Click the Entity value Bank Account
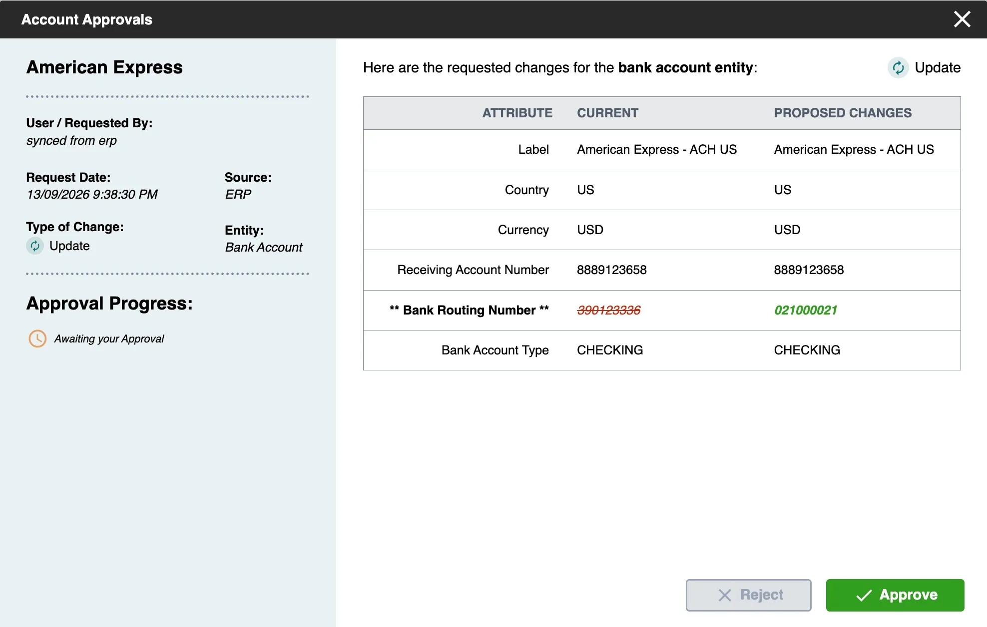Image resolution: width=987 pixels, height=627 pixels. tap(263, 247)
